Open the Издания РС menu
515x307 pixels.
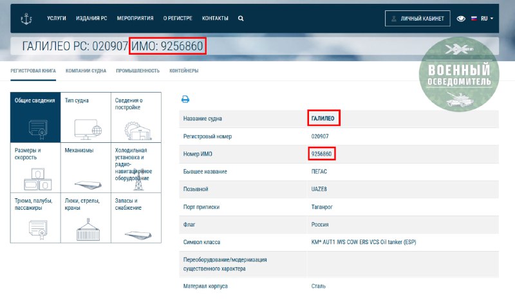coord(91,19)
